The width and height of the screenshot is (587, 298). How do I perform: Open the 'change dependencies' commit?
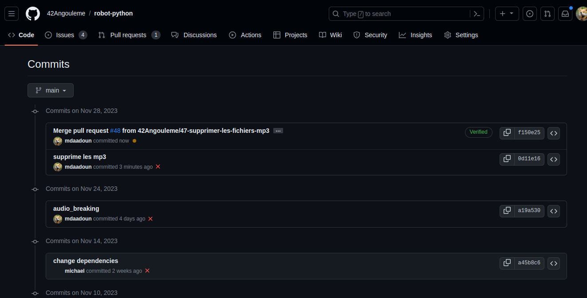click(86, 261)
